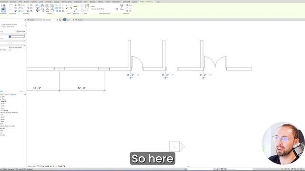The image size is (305, 171).
Task: Select the Offset tool
Action: tap(42, 6)
